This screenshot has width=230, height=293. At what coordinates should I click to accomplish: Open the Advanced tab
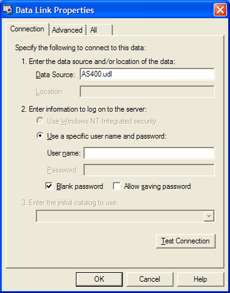point(67,30)
